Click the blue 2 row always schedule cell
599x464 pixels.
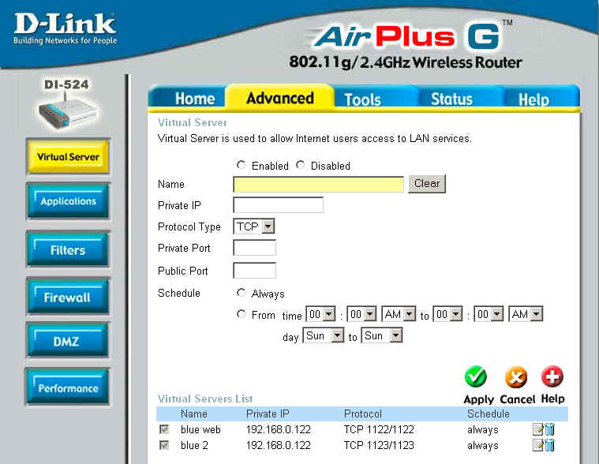point(482,446)
